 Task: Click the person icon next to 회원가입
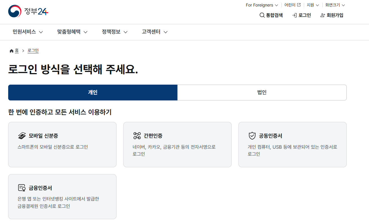click(322, 15)
